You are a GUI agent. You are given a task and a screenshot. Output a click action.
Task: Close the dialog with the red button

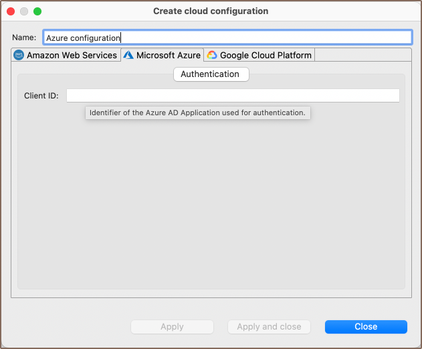pos(11,11)
